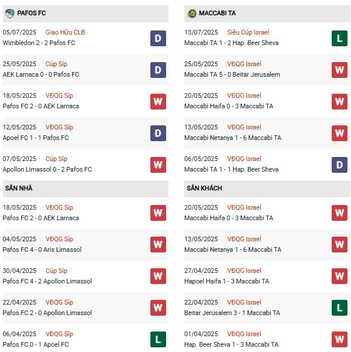The height and width of the screenshot is (352, 351).
Task: Open the MACCABI TA team header
Action: [217, 13]
